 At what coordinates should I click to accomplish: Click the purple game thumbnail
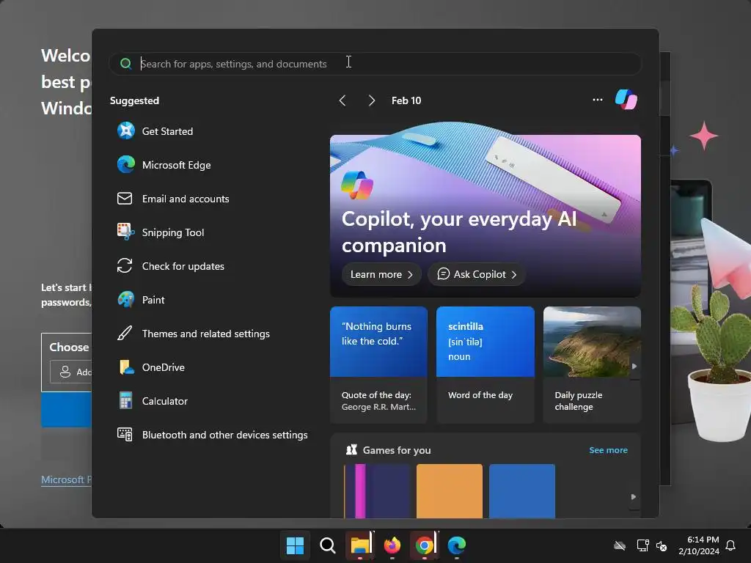(x=378, y=490)
